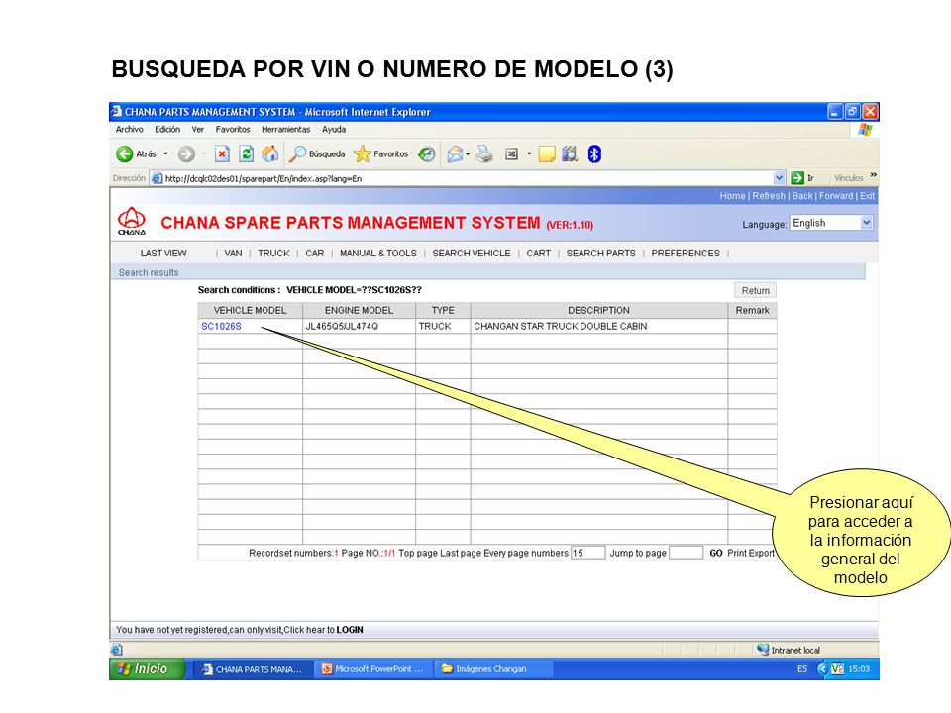Screen dimensions: 951x713
Task: Click the edit page toolbar icon
Action: click(511, 154)
